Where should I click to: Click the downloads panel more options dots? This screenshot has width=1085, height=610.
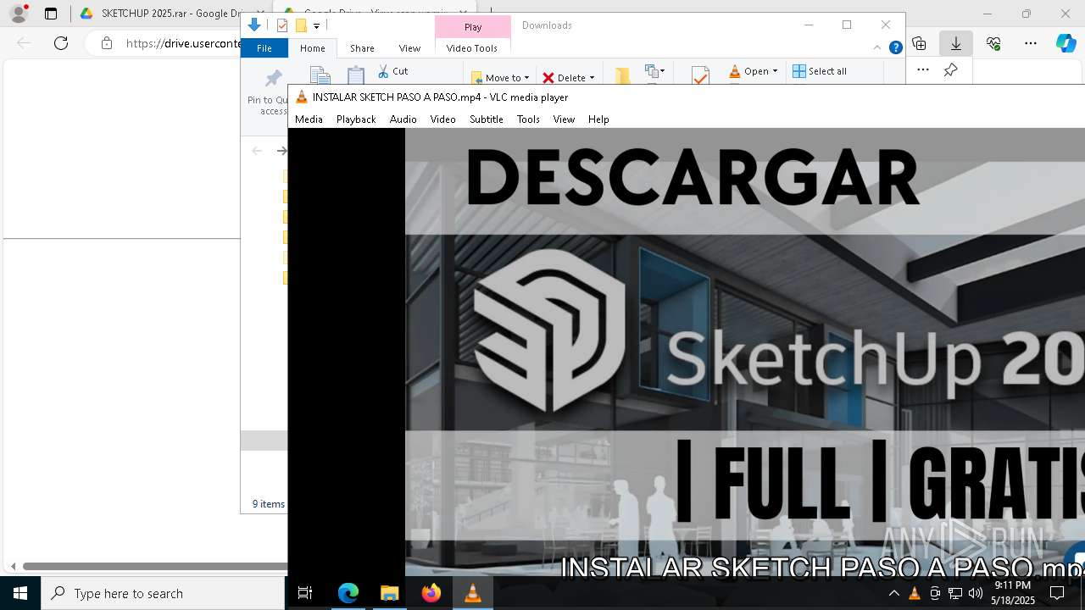[923, 70]
